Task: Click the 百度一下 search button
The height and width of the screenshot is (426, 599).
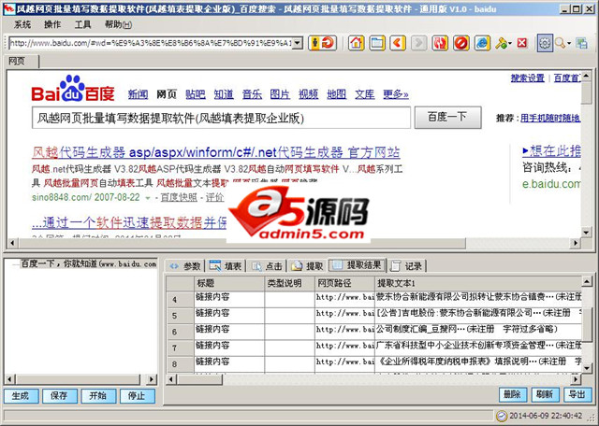Action: click(x=447, y=118)
